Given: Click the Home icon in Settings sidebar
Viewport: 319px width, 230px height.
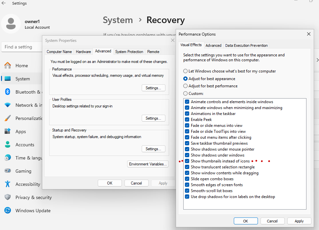Looking at the screenshot, I should [x=8, y=66].
